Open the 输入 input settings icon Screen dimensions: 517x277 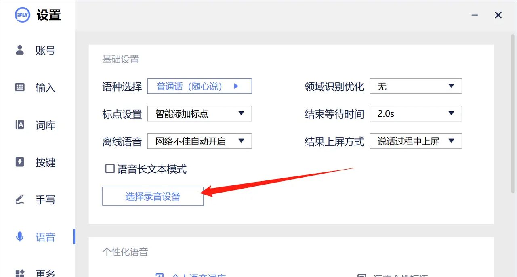(19, 88)
